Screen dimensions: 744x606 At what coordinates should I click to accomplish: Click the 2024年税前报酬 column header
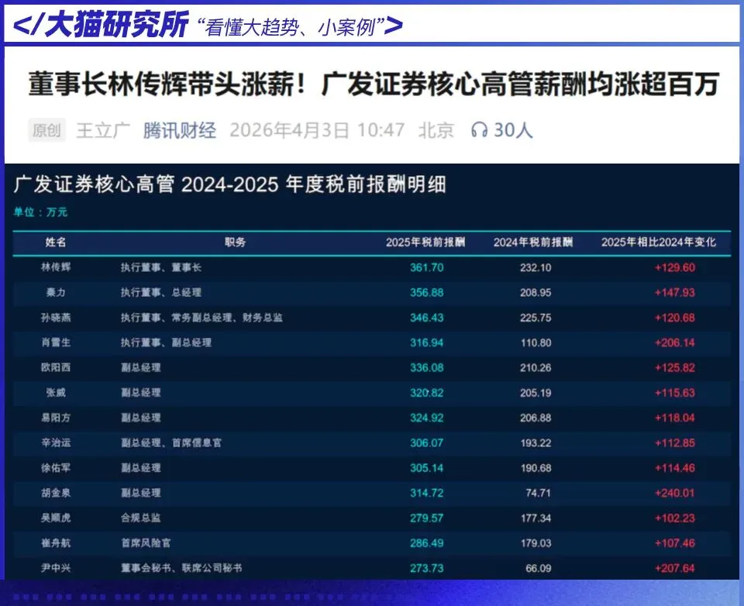click(533, 242)
